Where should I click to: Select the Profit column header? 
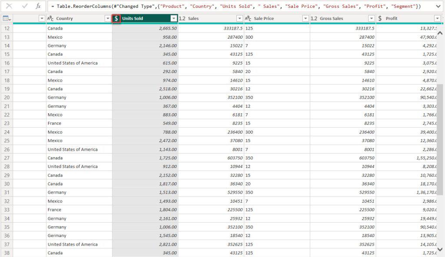pyautogui.click(x=408, y=18)
